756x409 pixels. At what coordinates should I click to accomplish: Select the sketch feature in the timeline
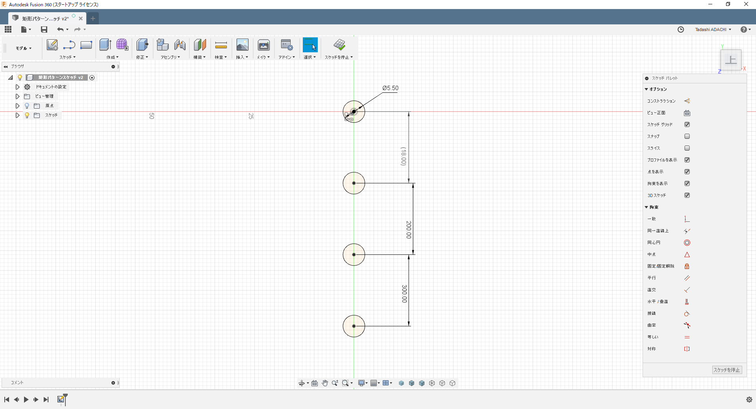pos(61,399)
